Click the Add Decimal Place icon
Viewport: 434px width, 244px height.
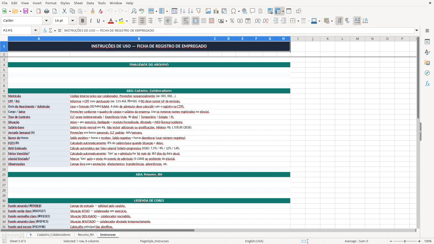pyautogui.click(x=258, y=21)
